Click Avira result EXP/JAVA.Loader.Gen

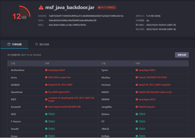60,77
